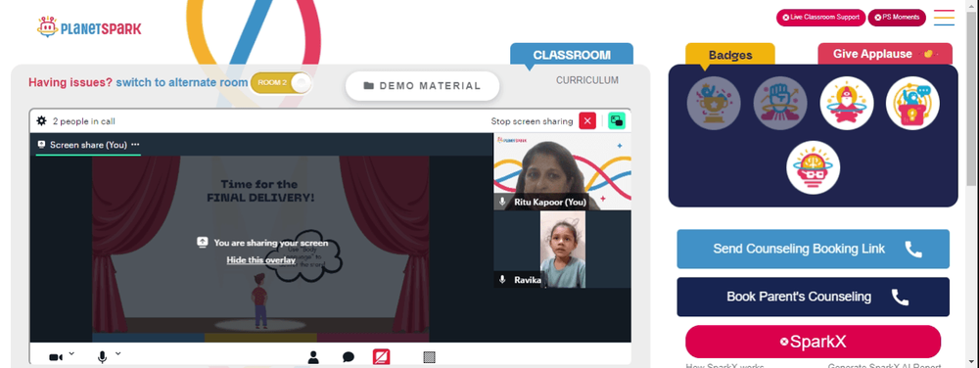Screen dimensions: 979x368
Task: Click Send Counseling Booking Link
Action: coord(813,249)
